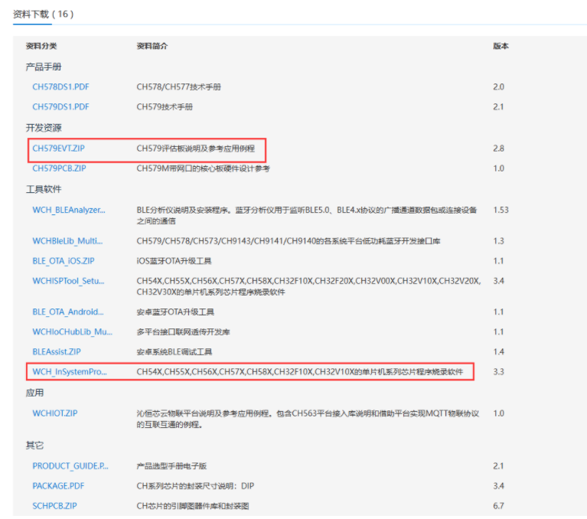Click the 开发资源 category heading
Viewport: 587px width, 519px height.
pyautogui.click(x=44, y=128)
